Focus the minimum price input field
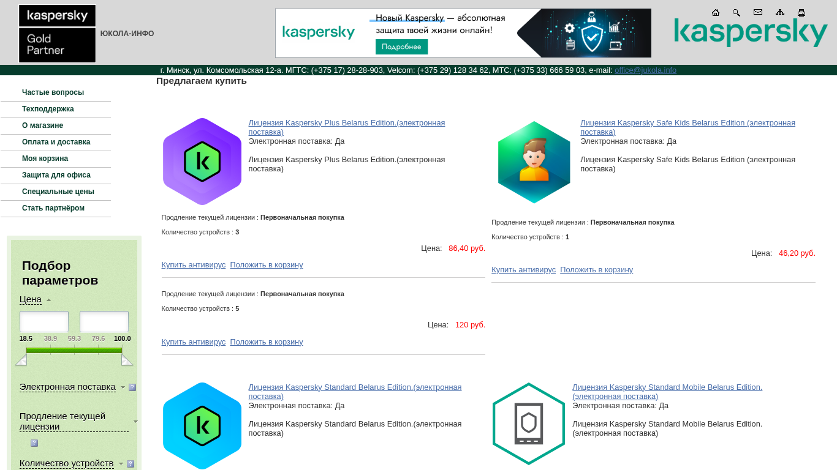 pyautogui.click(x=44, y=322)
